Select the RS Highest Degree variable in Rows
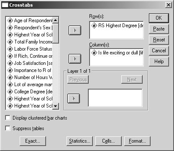This screenshot has height=151, width=174. tap(117, 26)
